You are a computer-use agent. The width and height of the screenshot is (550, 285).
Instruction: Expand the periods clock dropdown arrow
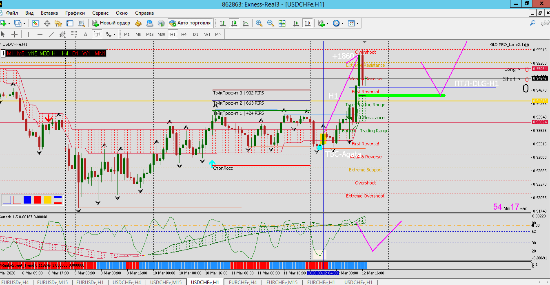pos(342,23)
